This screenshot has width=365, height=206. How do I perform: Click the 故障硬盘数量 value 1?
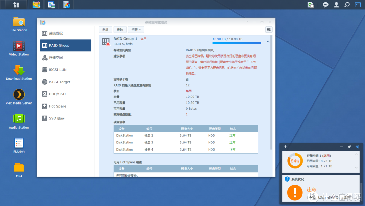point(187,114)
